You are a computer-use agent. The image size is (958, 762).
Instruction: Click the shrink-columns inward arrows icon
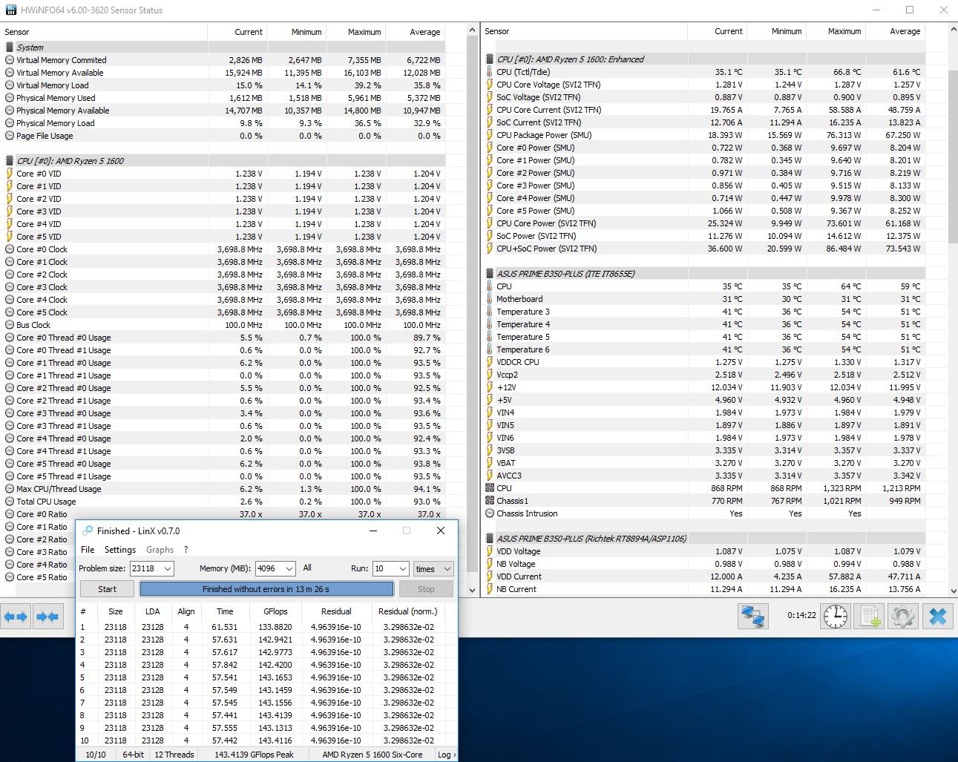pyautogui.click(x=47, y=617)
